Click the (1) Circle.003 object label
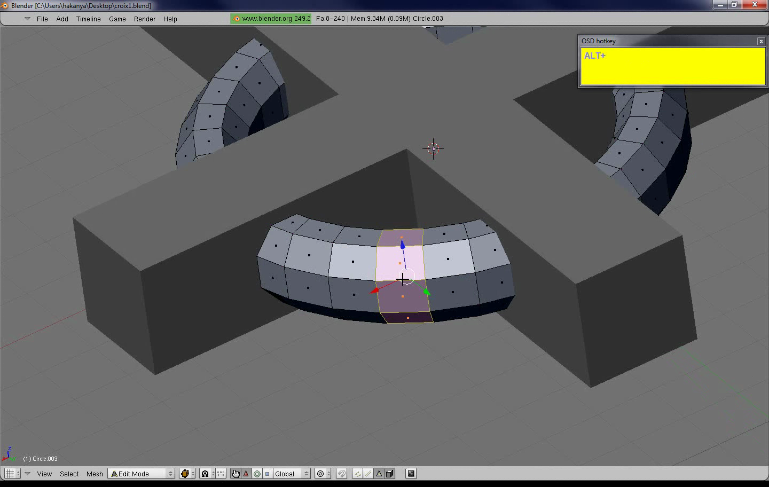Image resolution: width=769 pixels, height=487 pixels. coord(40,459)
